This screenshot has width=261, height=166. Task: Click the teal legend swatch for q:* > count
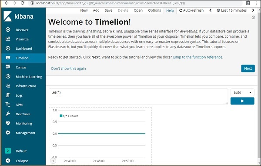click(x=61, y=116)
